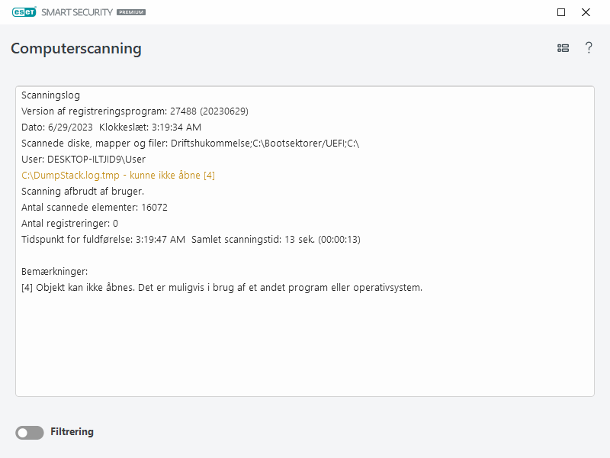Select the Dato and Klokkeslæt line

coord(111,127)
